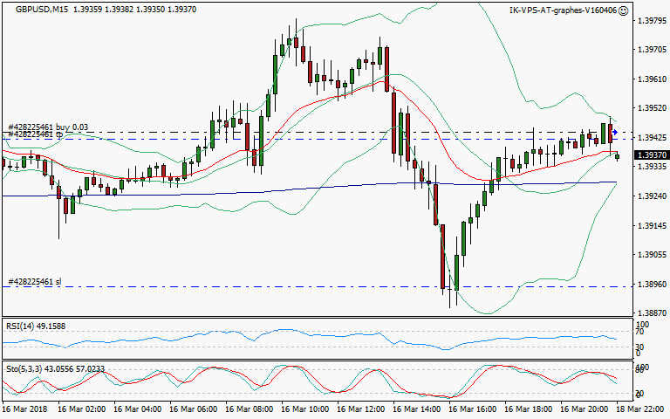Click the '18 Mar 22:00' time label
This screenshot has height=419, width=670.
639,409
